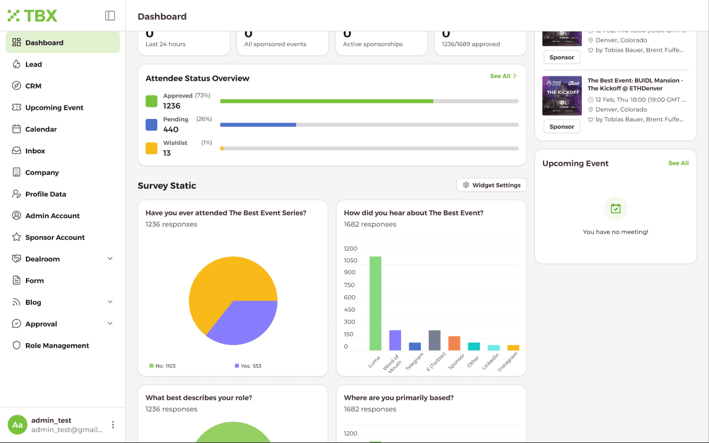Click the Admin Account user icon
This screenshot has height=443, width=709.
tap(16, 216)
